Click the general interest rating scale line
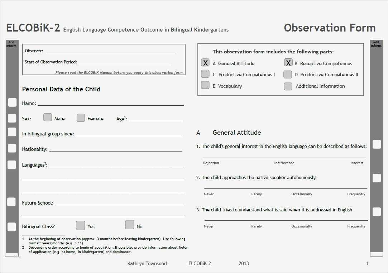 284,157
